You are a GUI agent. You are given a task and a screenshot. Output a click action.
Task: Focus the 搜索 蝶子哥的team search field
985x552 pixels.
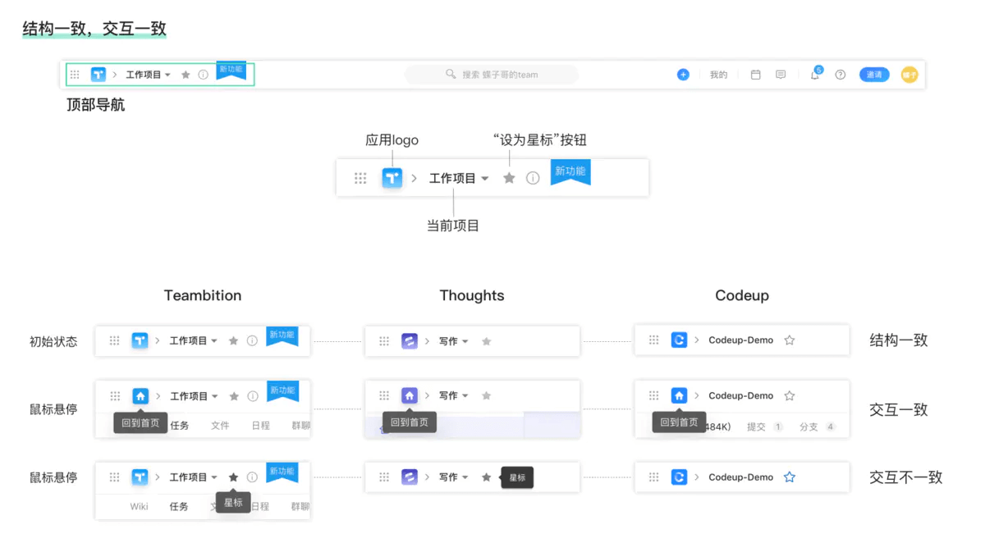492,75
